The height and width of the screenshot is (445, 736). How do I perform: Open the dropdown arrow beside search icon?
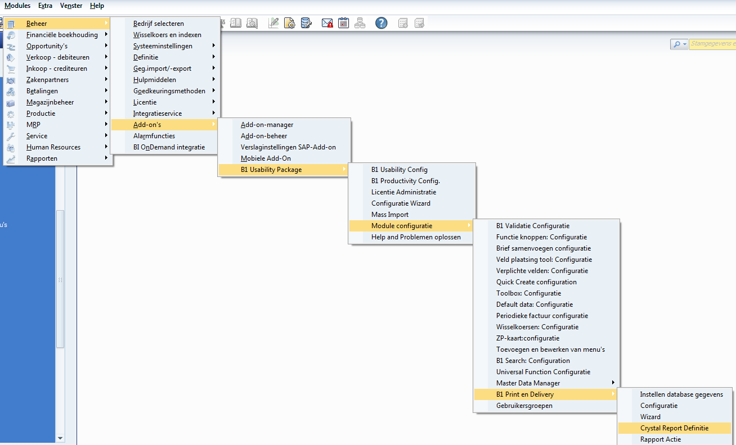685,44
